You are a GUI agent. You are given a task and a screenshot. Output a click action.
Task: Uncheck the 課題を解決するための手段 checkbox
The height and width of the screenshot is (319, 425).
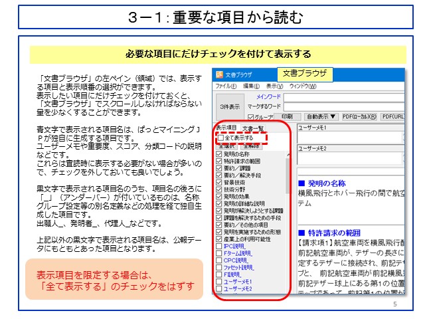click(219, 218)
